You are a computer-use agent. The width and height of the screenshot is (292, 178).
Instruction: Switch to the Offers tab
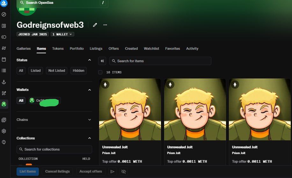coord(113,48)
